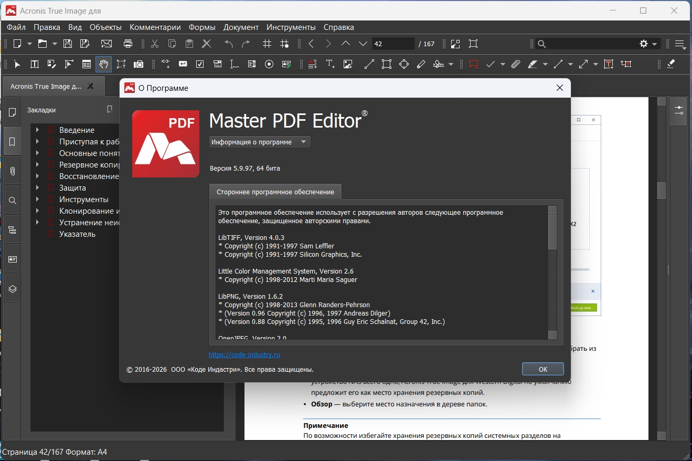
Task: Select the Edit Text tool
Action: click(x=35, y=64)
